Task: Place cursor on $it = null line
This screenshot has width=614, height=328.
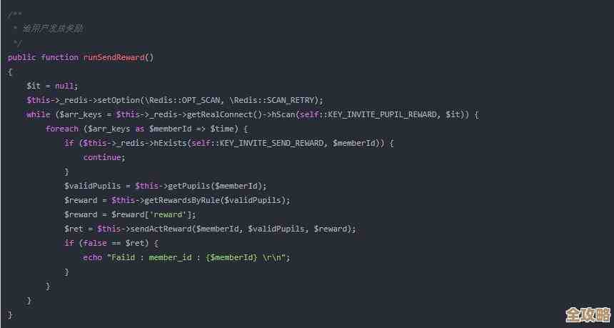Action: coord(52,86)
